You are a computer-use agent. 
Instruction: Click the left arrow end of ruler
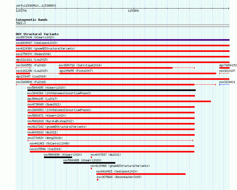pyautogui.click(x=17, y=8)
